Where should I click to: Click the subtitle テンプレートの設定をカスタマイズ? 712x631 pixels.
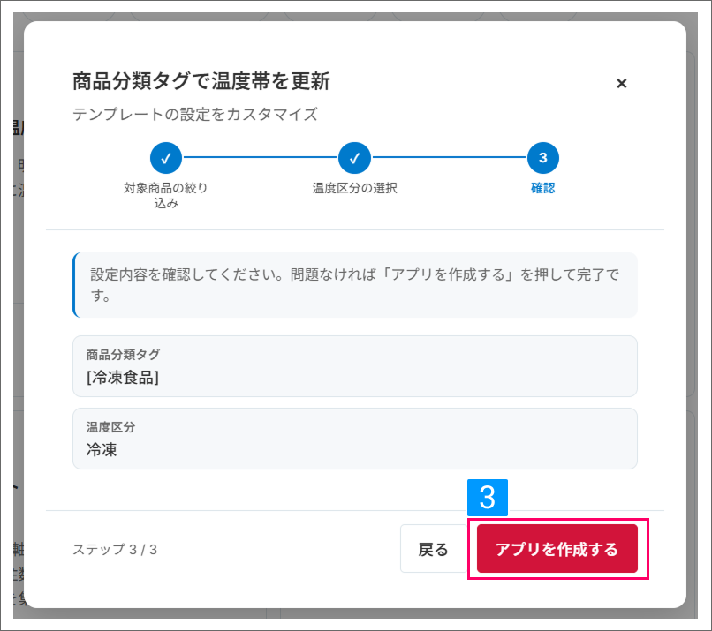coord(195,115)
